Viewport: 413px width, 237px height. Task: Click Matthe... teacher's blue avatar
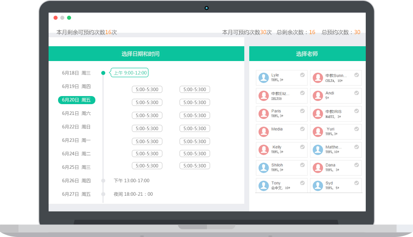[318, 149]
